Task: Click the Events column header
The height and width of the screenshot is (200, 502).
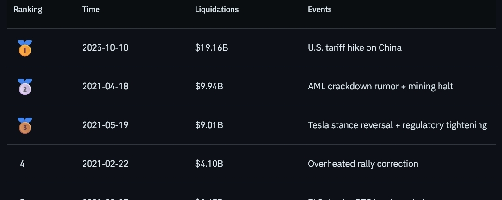Action: point(319,10)
